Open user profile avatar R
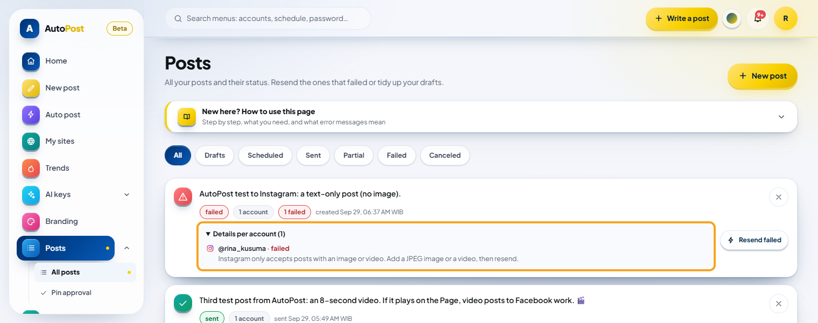This screenshot has height=323, width=818. pyautogui.click(x=786, y=18)
